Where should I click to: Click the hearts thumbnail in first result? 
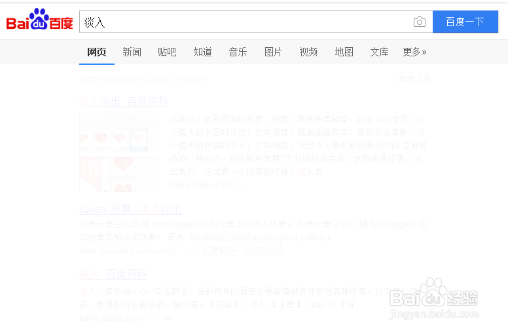pyautogui.click(x=119, y=152)
